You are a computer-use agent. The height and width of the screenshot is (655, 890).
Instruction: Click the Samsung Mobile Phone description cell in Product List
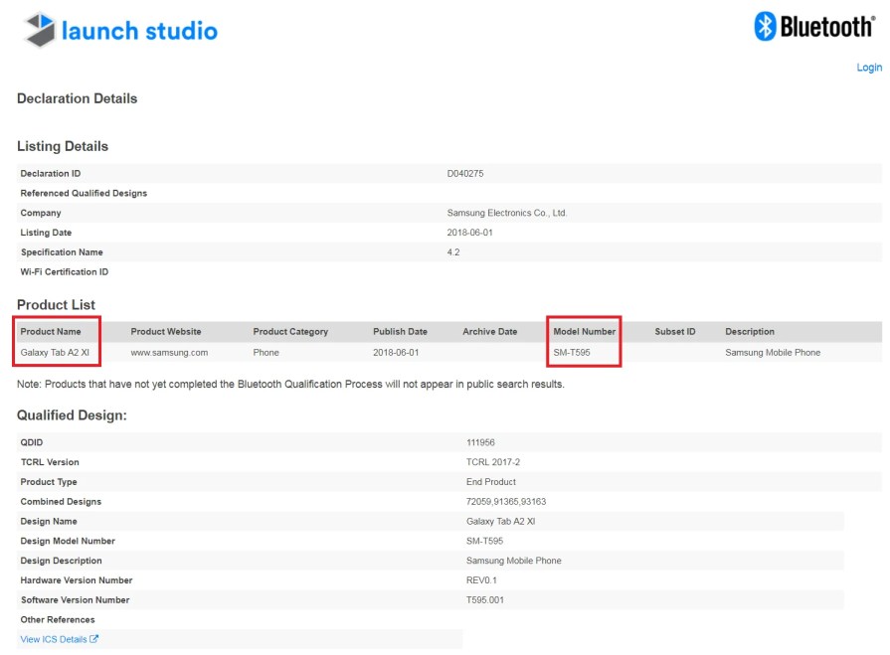pyautogui.click(x=773, y=352)
